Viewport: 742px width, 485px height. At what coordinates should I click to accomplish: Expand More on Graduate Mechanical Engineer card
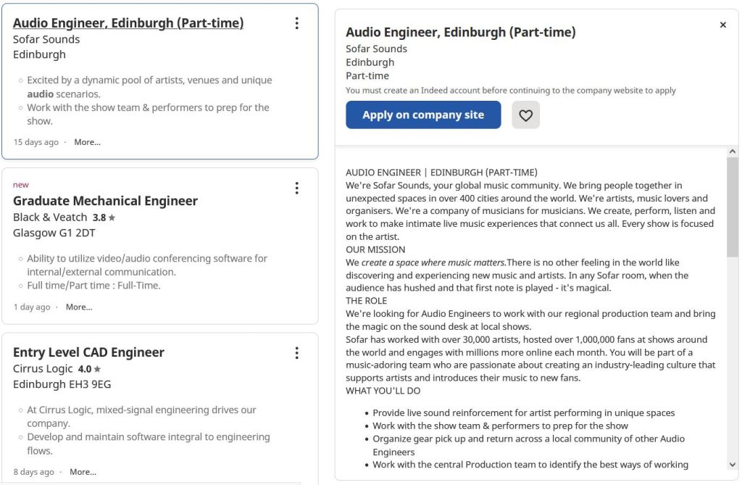tap(79, 307)
